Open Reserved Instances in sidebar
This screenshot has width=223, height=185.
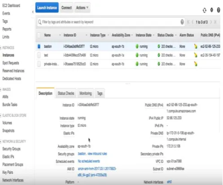click(13, 71)
